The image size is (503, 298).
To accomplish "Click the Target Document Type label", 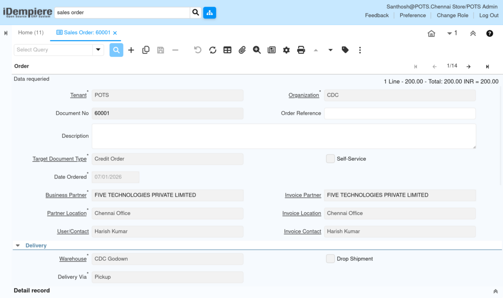I will pyautogui.click(x=59, y=159).
